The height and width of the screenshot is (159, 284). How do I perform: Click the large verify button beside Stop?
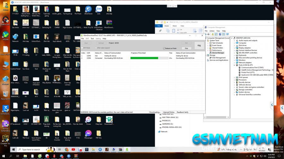pyautogui.click(x=199, y=46)
